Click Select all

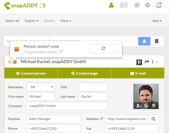click(12, 21)
